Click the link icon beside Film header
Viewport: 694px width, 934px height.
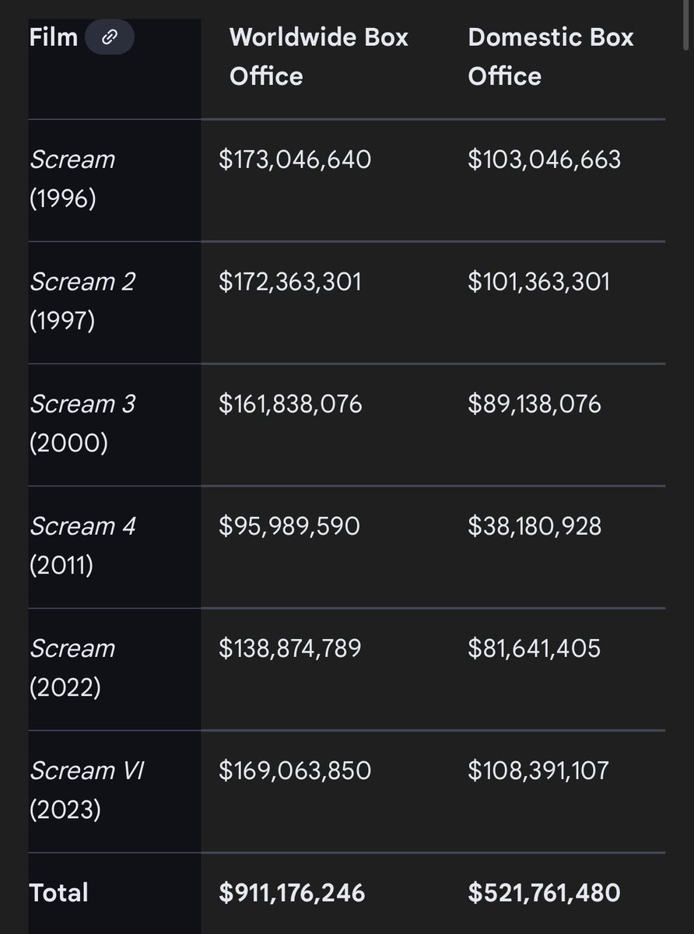coord(109,37)
